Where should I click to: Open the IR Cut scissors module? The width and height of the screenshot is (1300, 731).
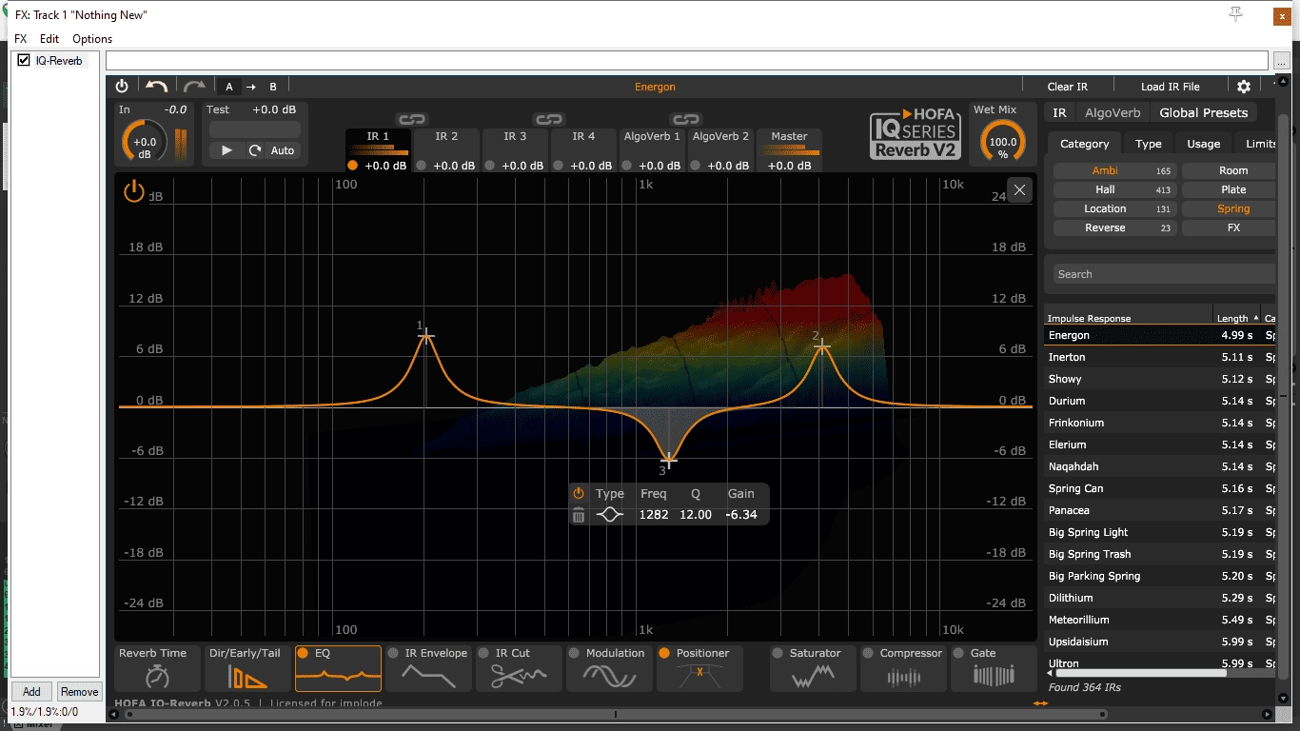pos(519,668)
